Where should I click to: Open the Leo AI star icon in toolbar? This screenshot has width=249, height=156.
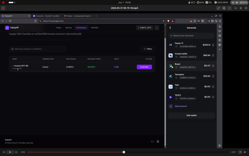216,21
